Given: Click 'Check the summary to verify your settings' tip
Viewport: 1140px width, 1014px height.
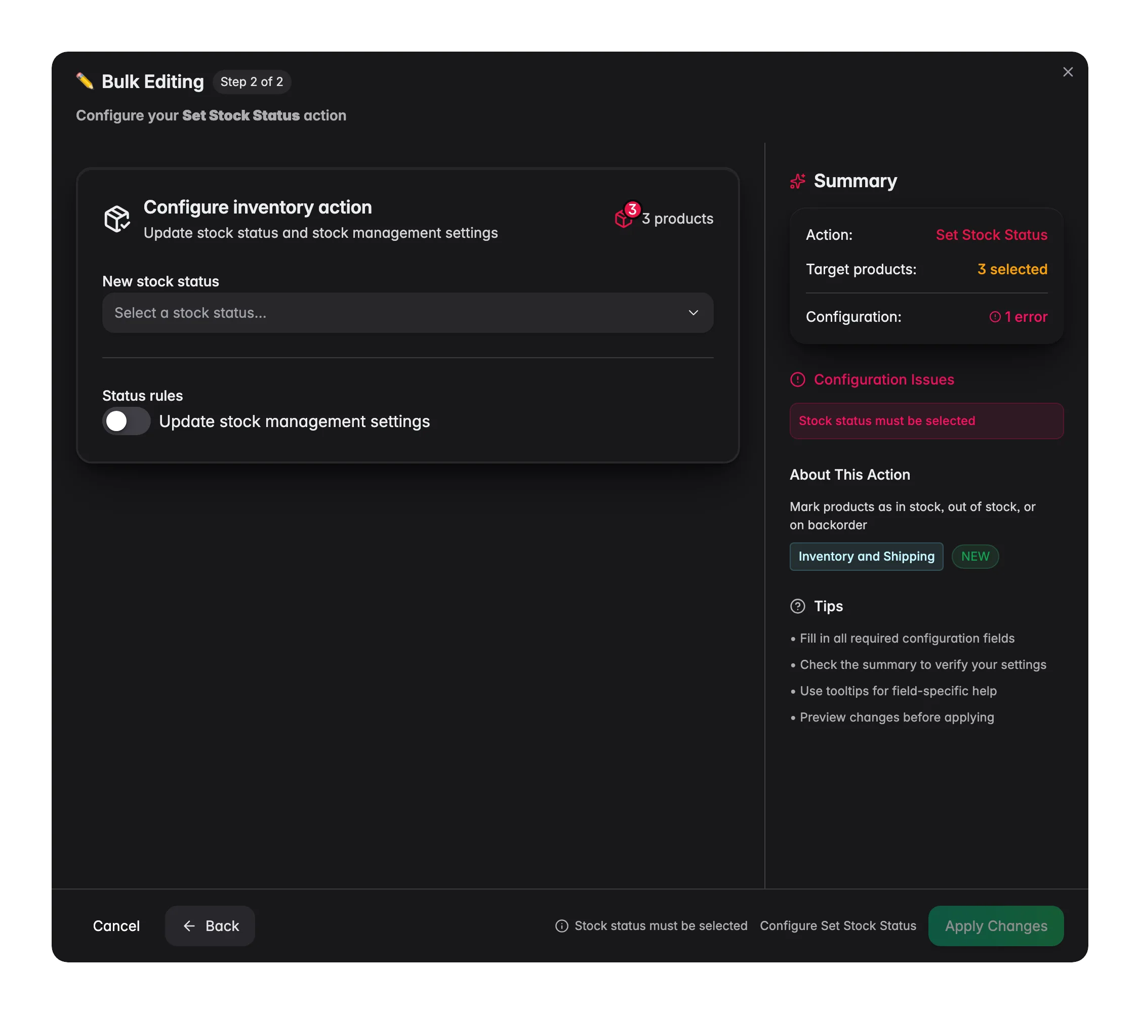Looking at the screenshot, I should 923,665.
